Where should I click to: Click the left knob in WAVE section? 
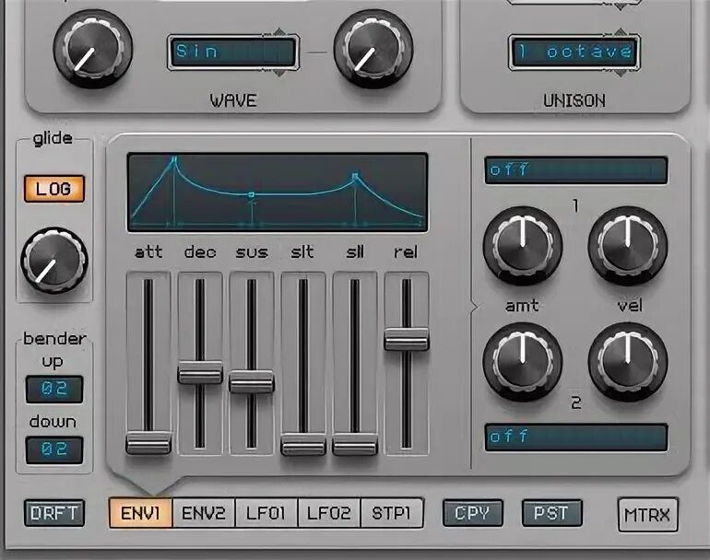click(93, 49)
